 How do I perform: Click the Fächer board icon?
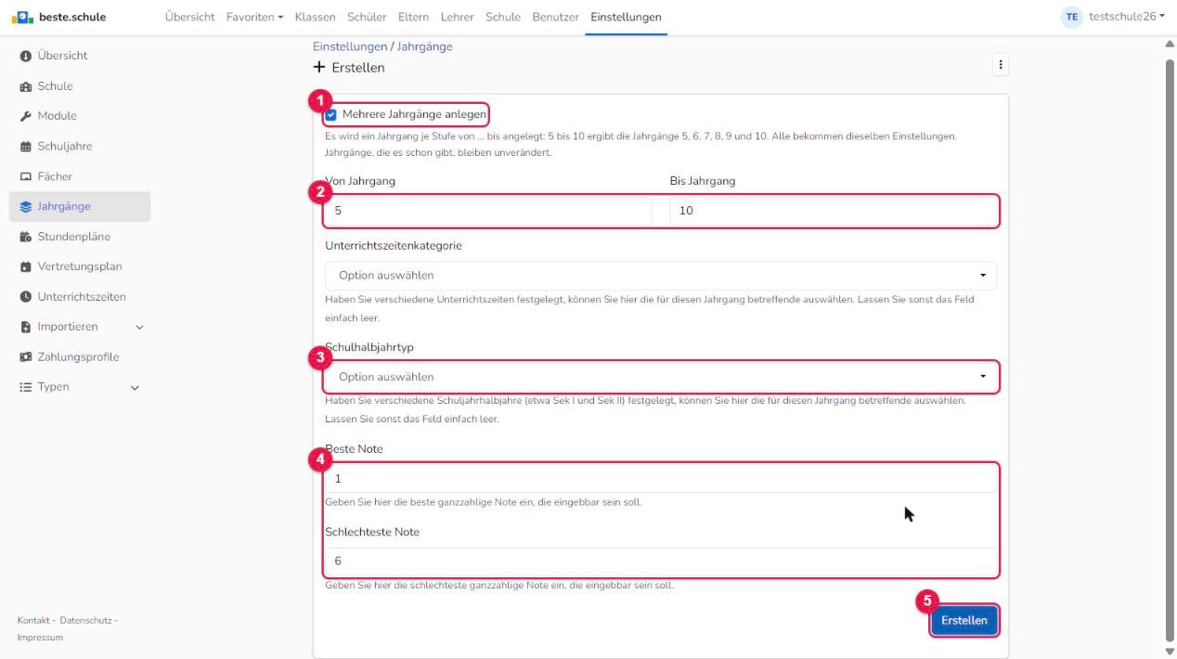24,176
